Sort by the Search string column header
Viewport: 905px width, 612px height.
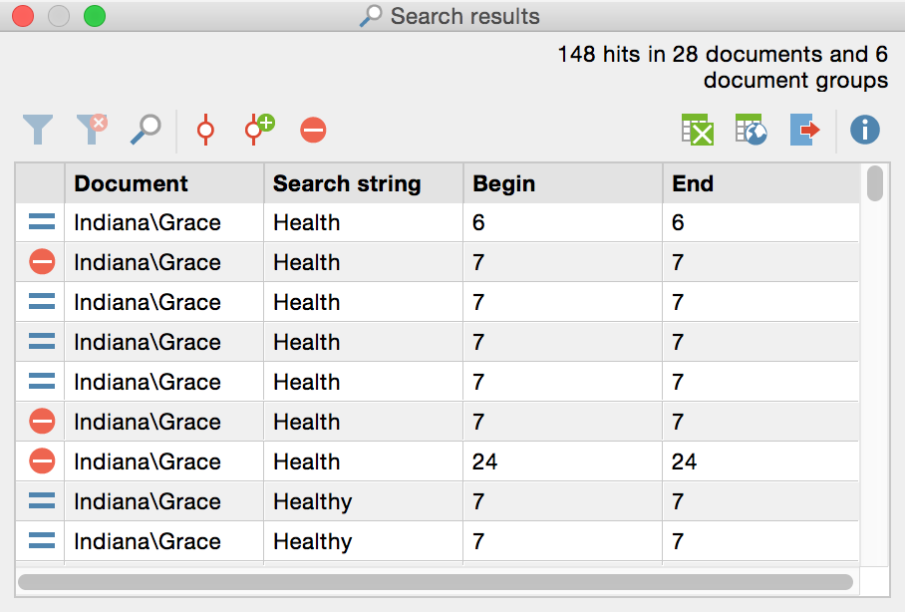[x=364, y=183]
